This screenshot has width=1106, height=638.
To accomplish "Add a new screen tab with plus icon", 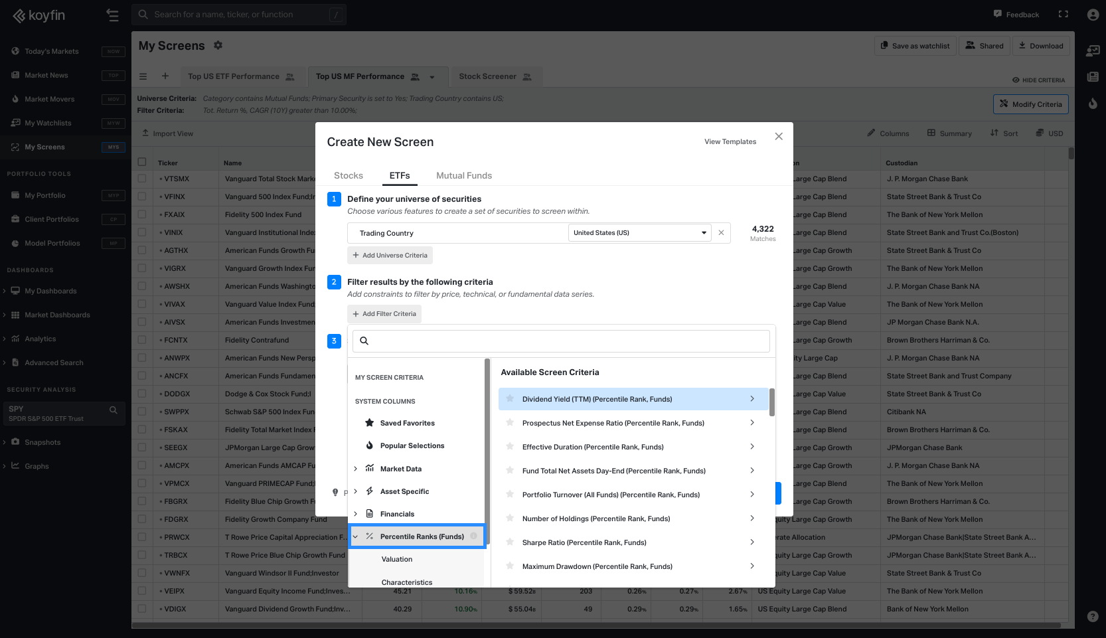I will pyautogui.click(x=165, y=76).
